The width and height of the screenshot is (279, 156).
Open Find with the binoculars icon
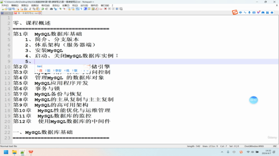pos(51,9)
